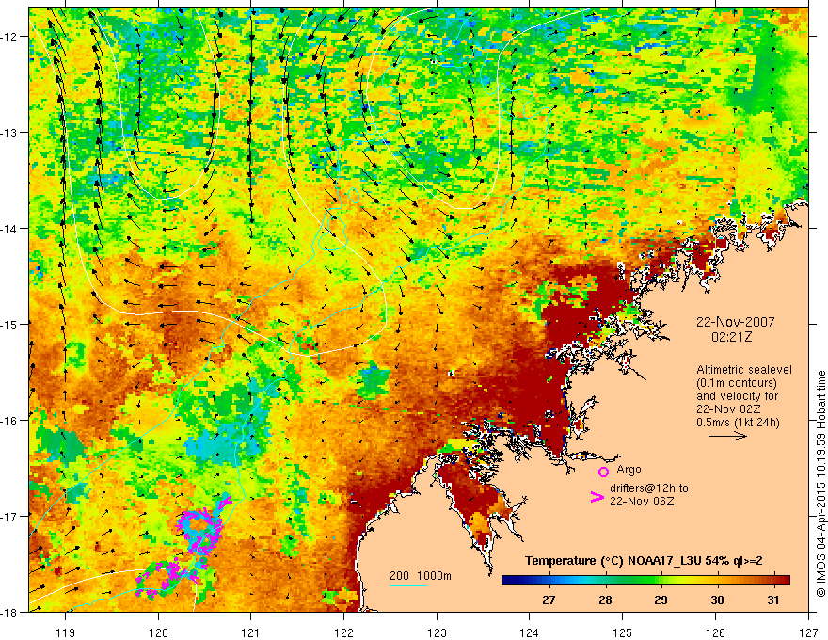
Task: Click colorbar tick label 30
Action: (x=717, y=600)
